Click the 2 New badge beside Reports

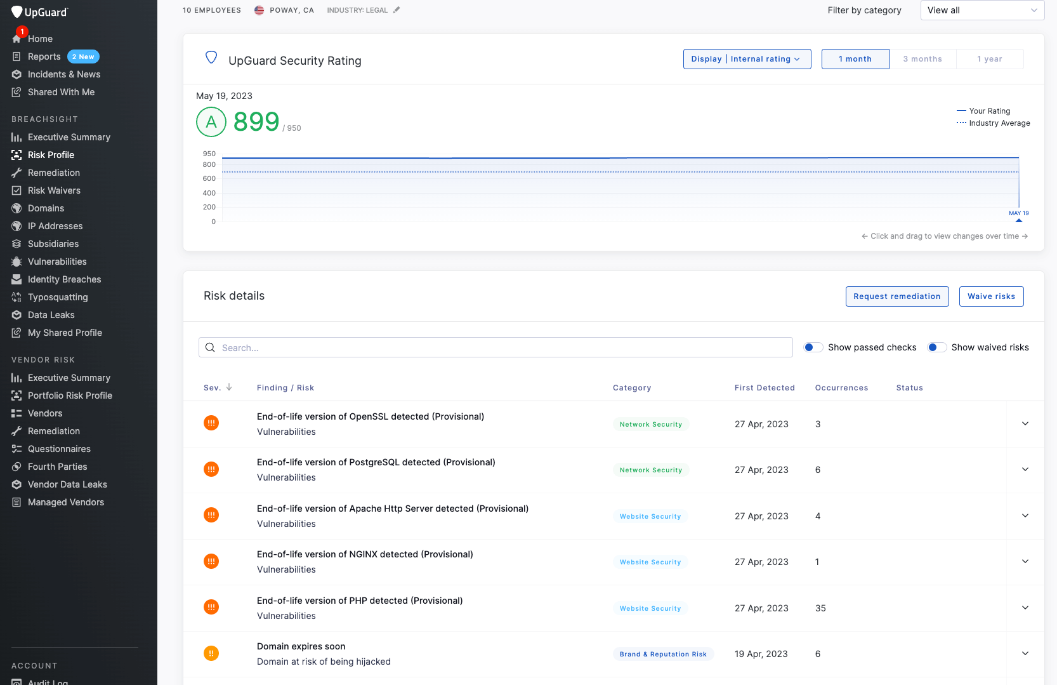[x=83, y=57]
